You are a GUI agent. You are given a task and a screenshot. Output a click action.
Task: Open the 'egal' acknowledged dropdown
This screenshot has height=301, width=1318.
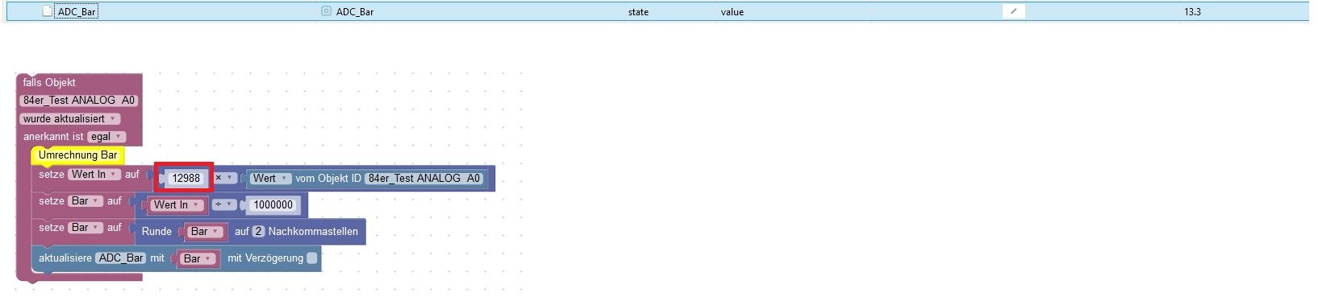[106, 137]
